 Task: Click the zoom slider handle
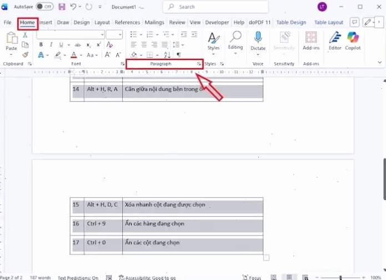(340, 278)
